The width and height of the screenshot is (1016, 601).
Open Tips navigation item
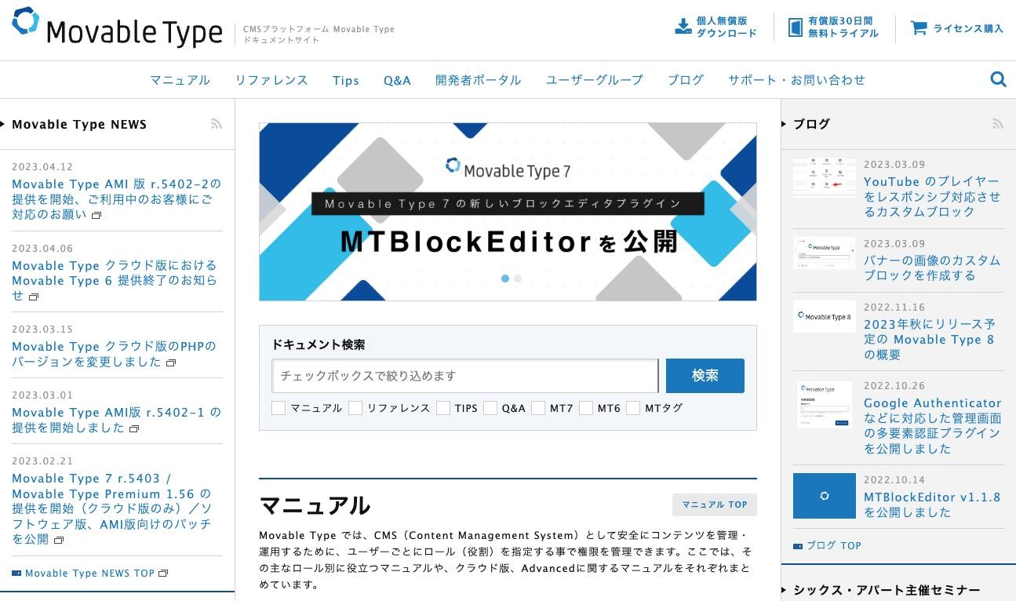pos(346,80)
